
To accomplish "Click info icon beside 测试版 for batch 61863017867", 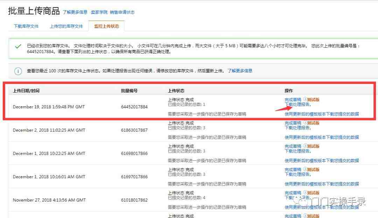I will (x=305, y=123).
